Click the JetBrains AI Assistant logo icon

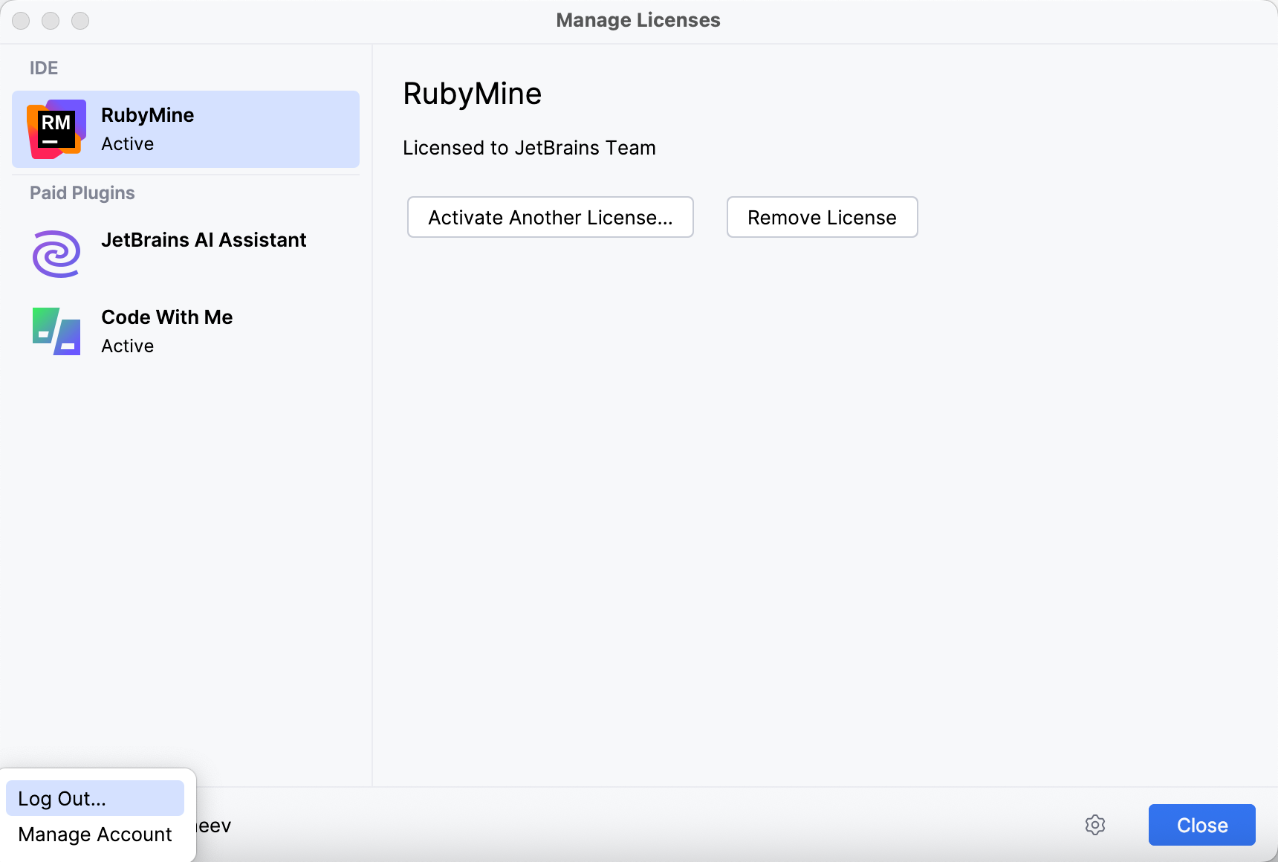(55, 253)
